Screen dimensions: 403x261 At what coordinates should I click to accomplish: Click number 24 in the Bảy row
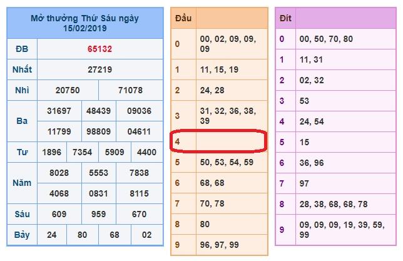[x=53, y=235]
